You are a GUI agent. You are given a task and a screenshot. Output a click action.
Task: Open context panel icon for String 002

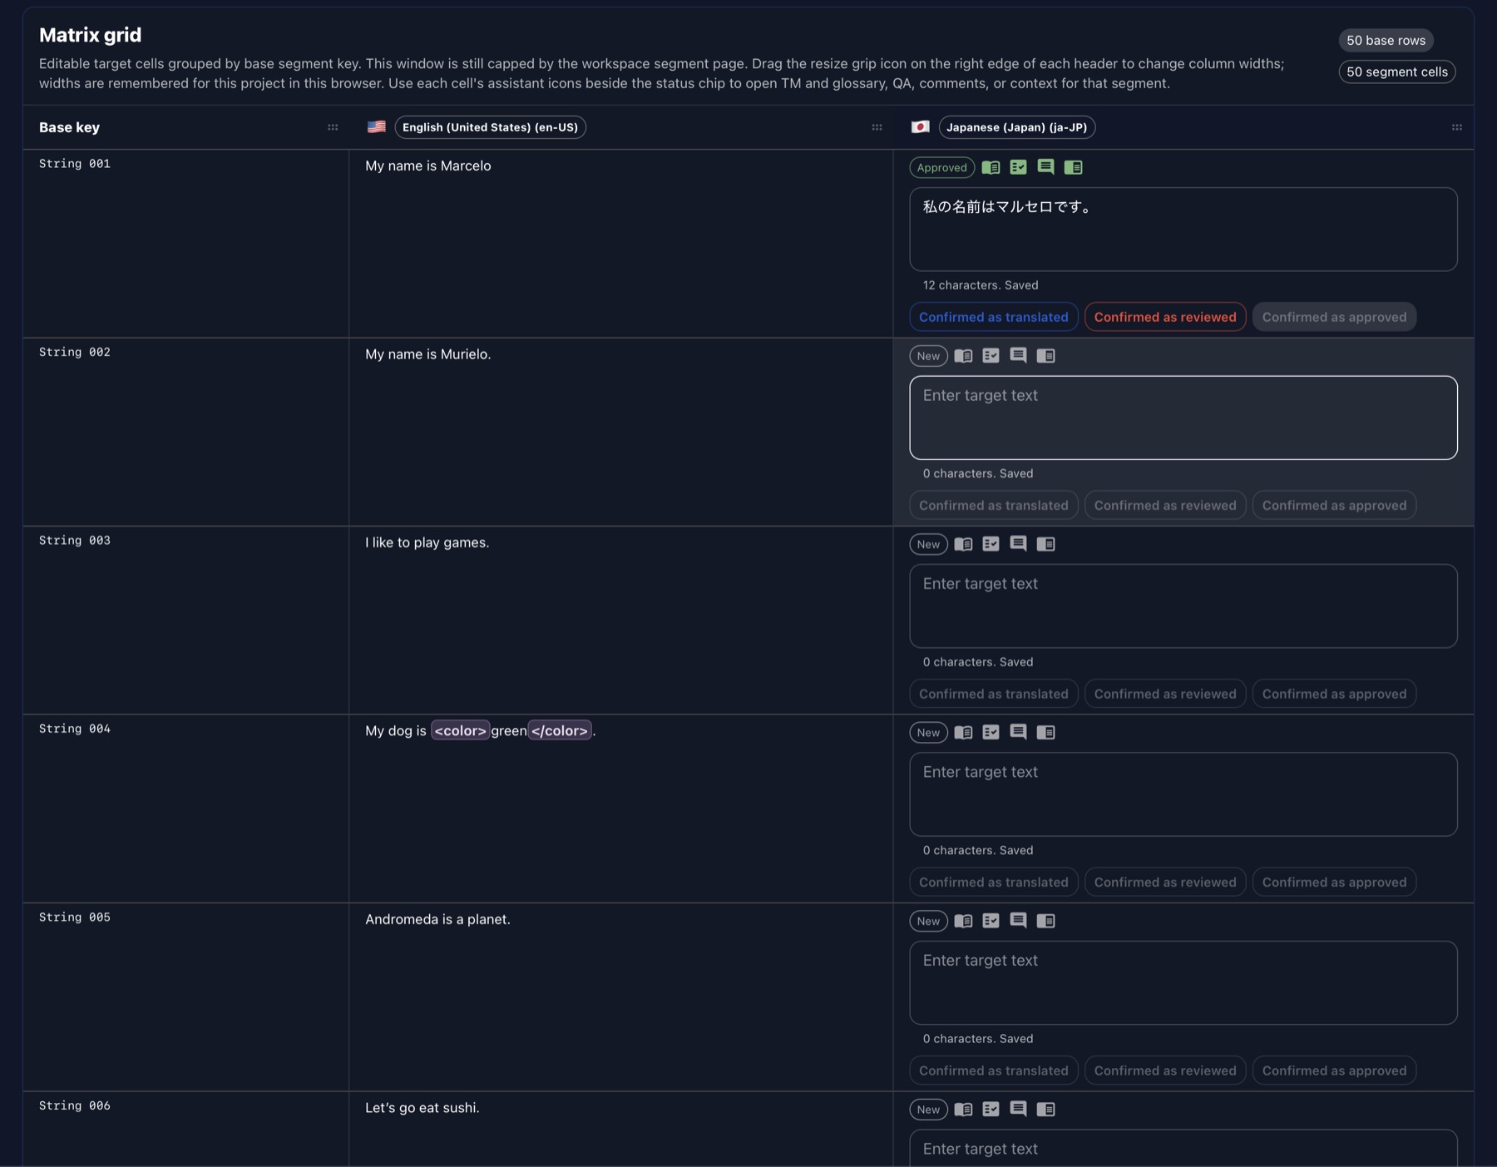tap(1045, 356)
